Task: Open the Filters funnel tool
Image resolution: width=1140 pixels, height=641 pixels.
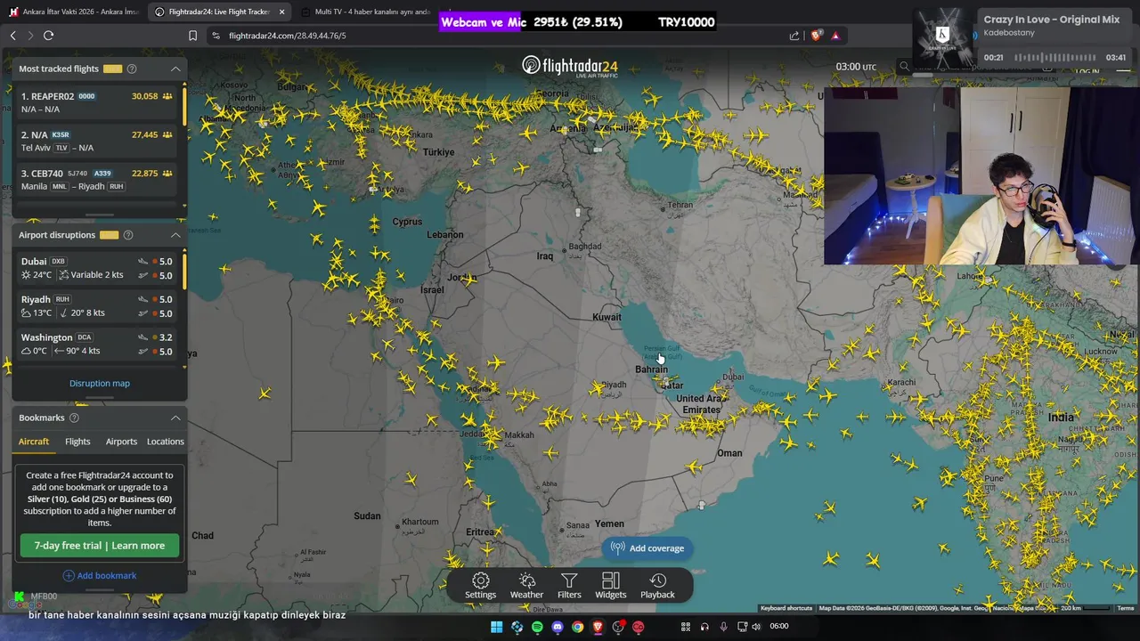Action: (x=569, y=586)
